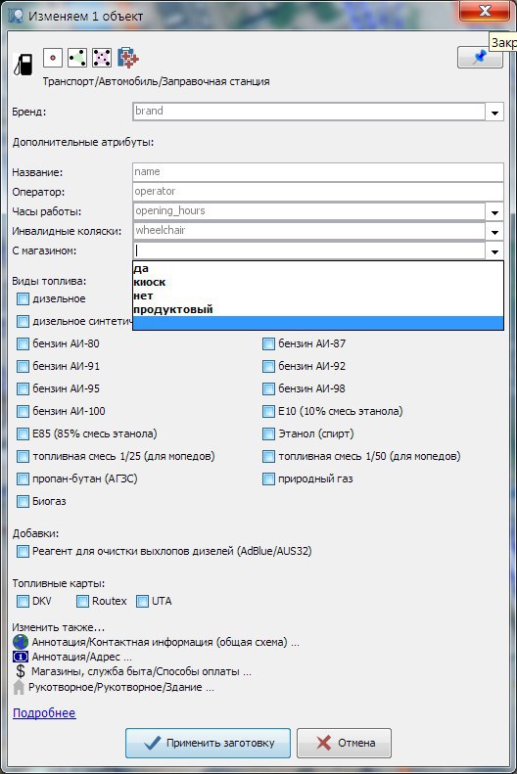Click the node object type icon
517x774 pixels.
(x=53, y=58)
